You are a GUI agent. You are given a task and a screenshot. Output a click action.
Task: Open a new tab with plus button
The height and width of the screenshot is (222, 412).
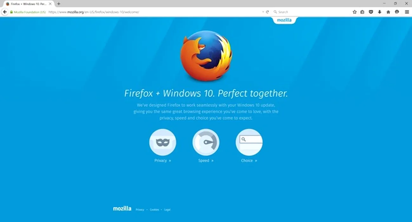click(x=59, y=4)
